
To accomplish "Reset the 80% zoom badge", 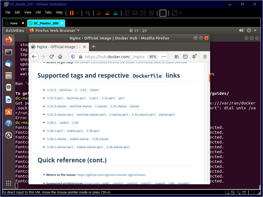I will (153, 57).
